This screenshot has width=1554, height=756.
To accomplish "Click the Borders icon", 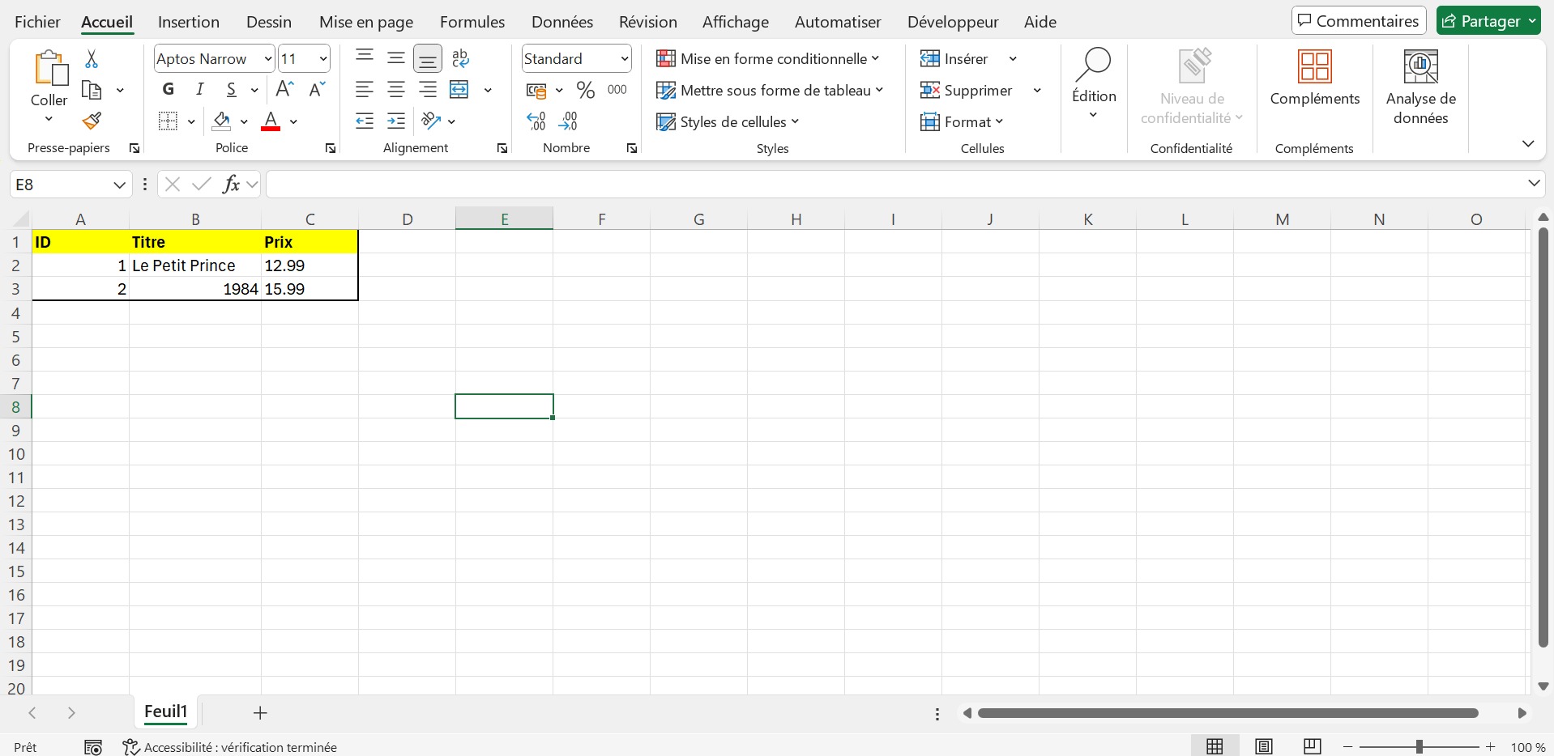I will (168, 121).
